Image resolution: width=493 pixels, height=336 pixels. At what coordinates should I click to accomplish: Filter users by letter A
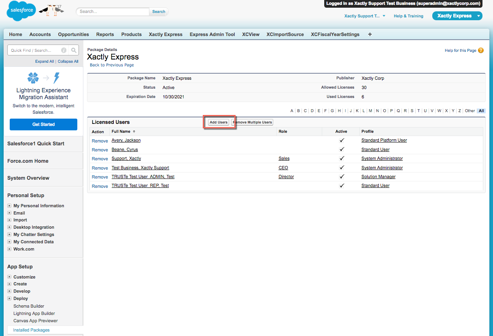click(x=292, y=111)
